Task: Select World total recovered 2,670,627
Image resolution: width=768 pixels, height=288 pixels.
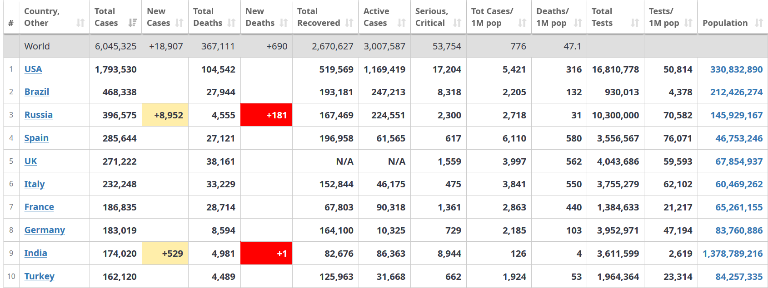Action: click(332, 46)
